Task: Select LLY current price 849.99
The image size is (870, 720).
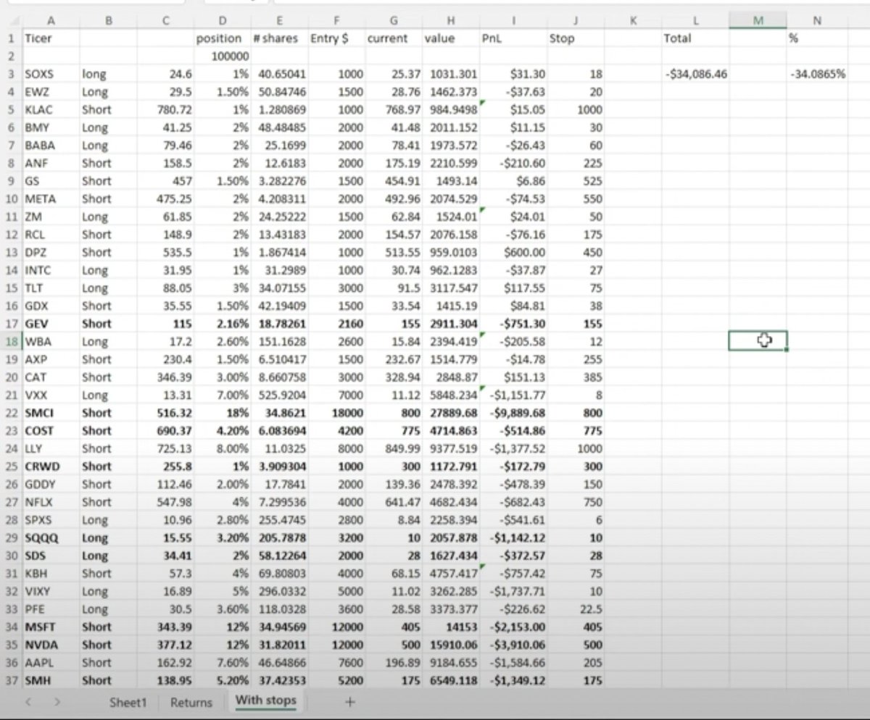Action: click(393, 448)
